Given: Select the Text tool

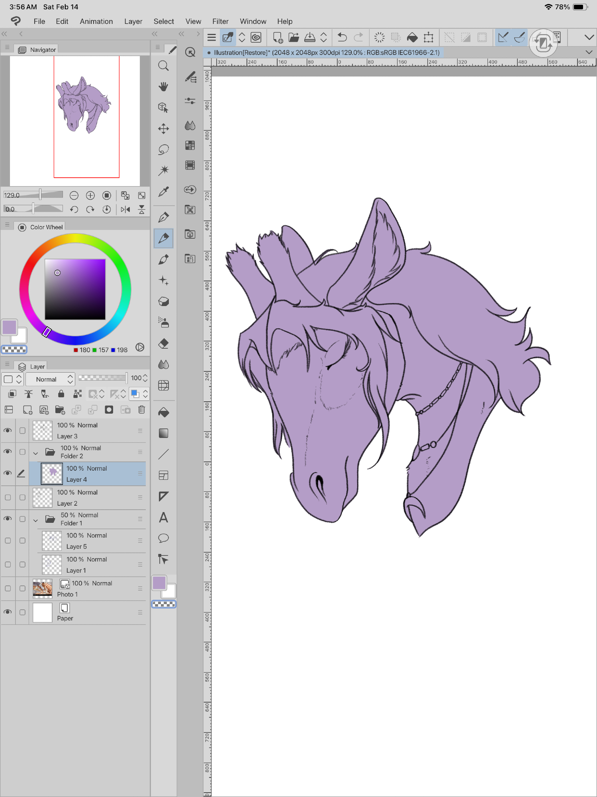Looking at the screenshot, I should [x=163, y=517].
